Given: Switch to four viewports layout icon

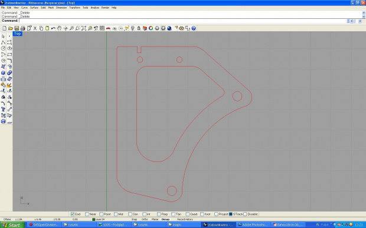Looking at the screenshot, I should [x=102, y=28].
